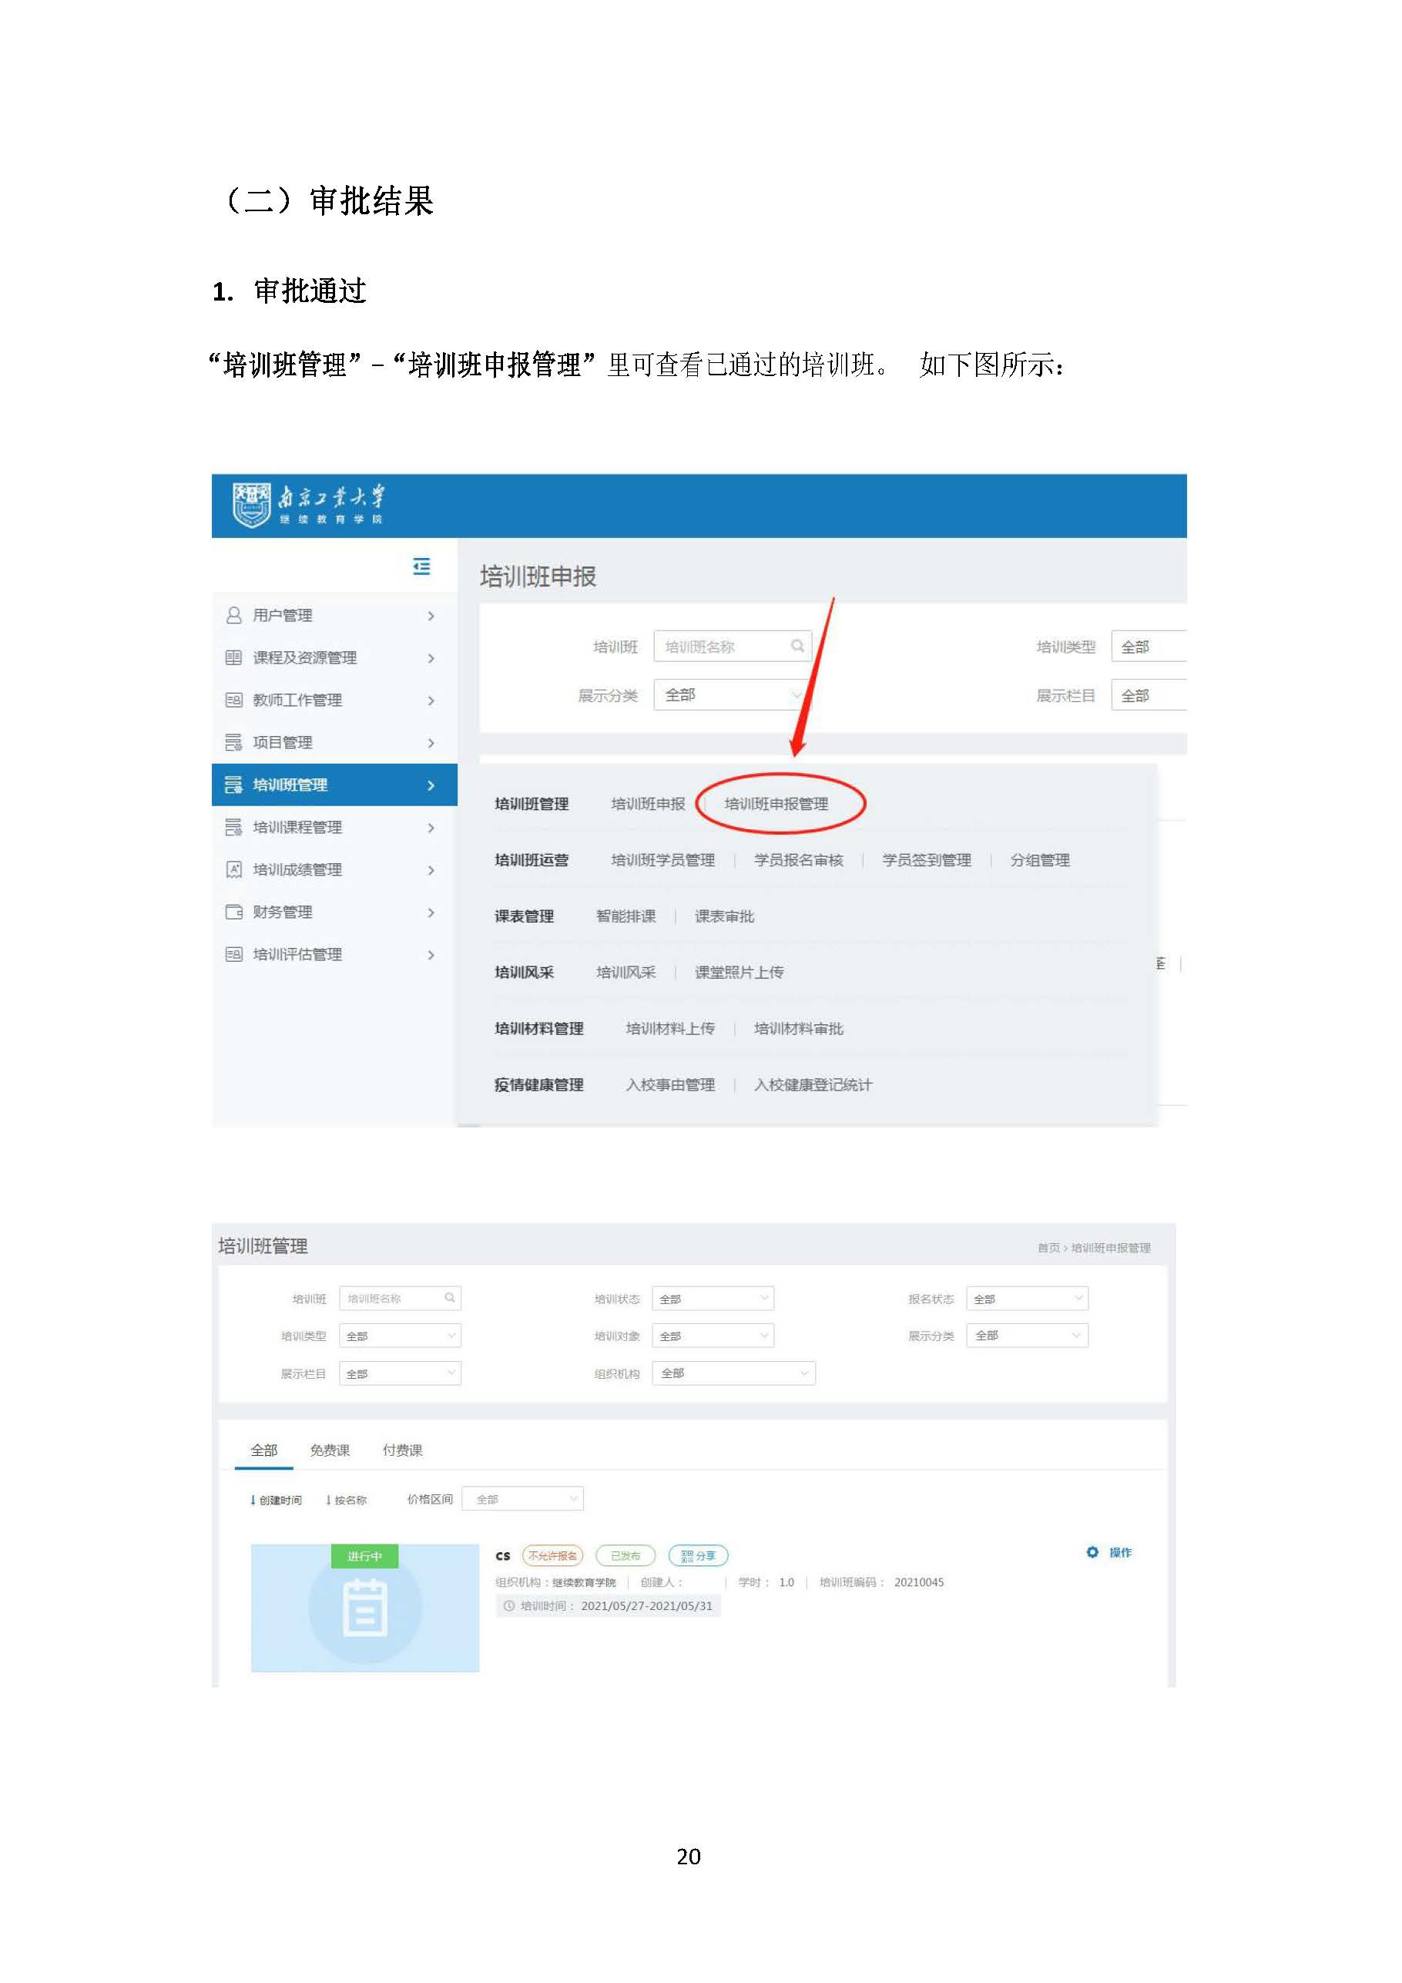The height and width of the screenshot is (1983, 1402).
Task: Open 培训班申报 submenu item
Action: point(648,803)
